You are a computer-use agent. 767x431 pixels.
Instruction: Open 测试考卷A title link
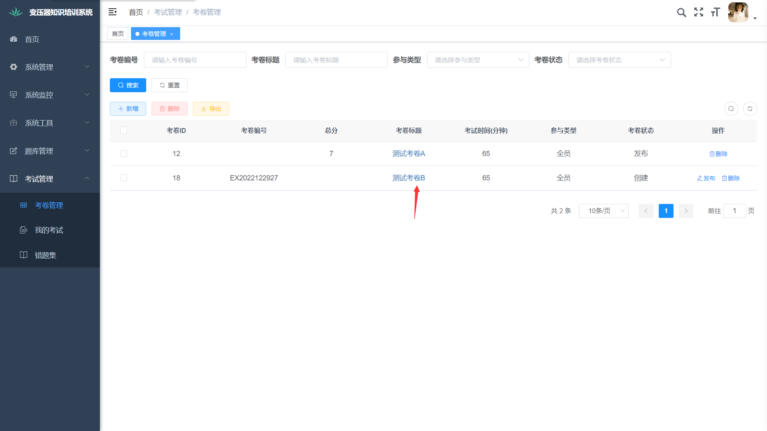point(408,154)
